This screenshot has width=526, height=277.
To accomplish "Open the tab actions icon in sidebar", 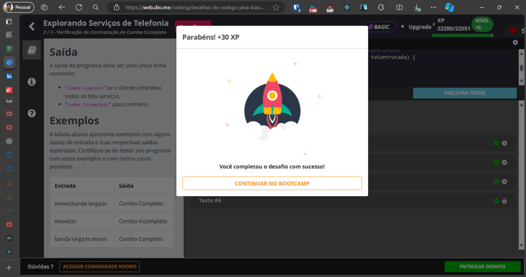I will point(9,22).
